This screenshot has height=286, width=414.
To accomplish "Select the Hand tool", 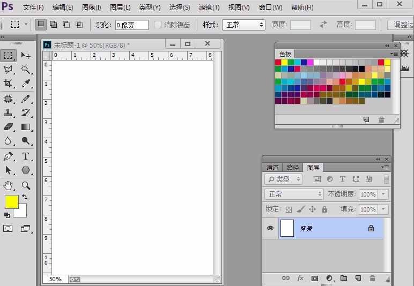I will (8, 185).
